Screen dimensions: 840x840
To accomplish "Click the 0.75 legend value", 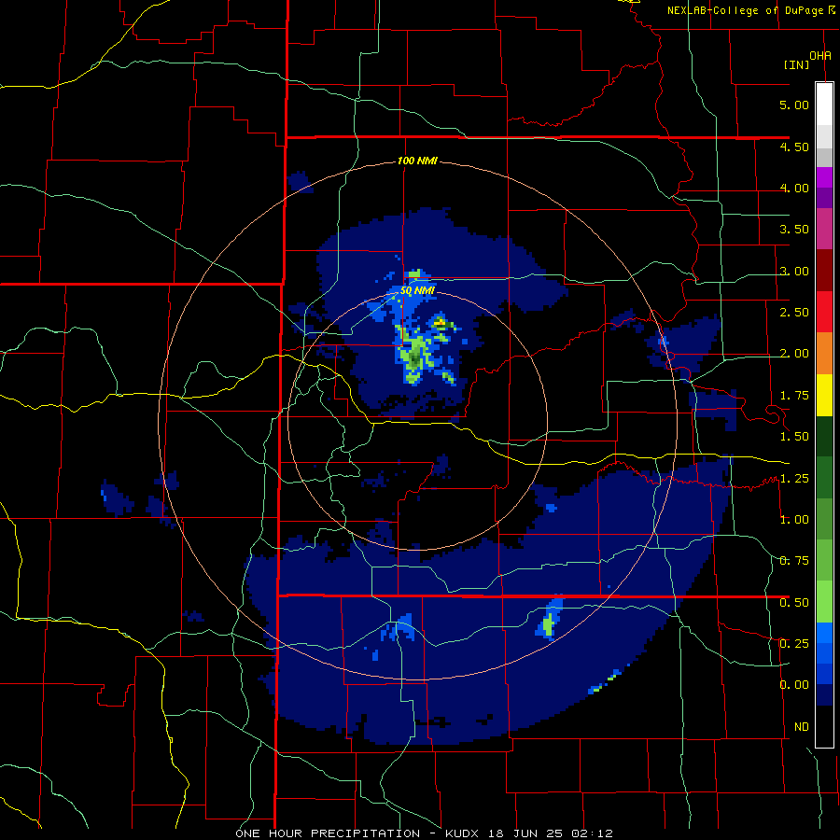I will coord(794,561).
